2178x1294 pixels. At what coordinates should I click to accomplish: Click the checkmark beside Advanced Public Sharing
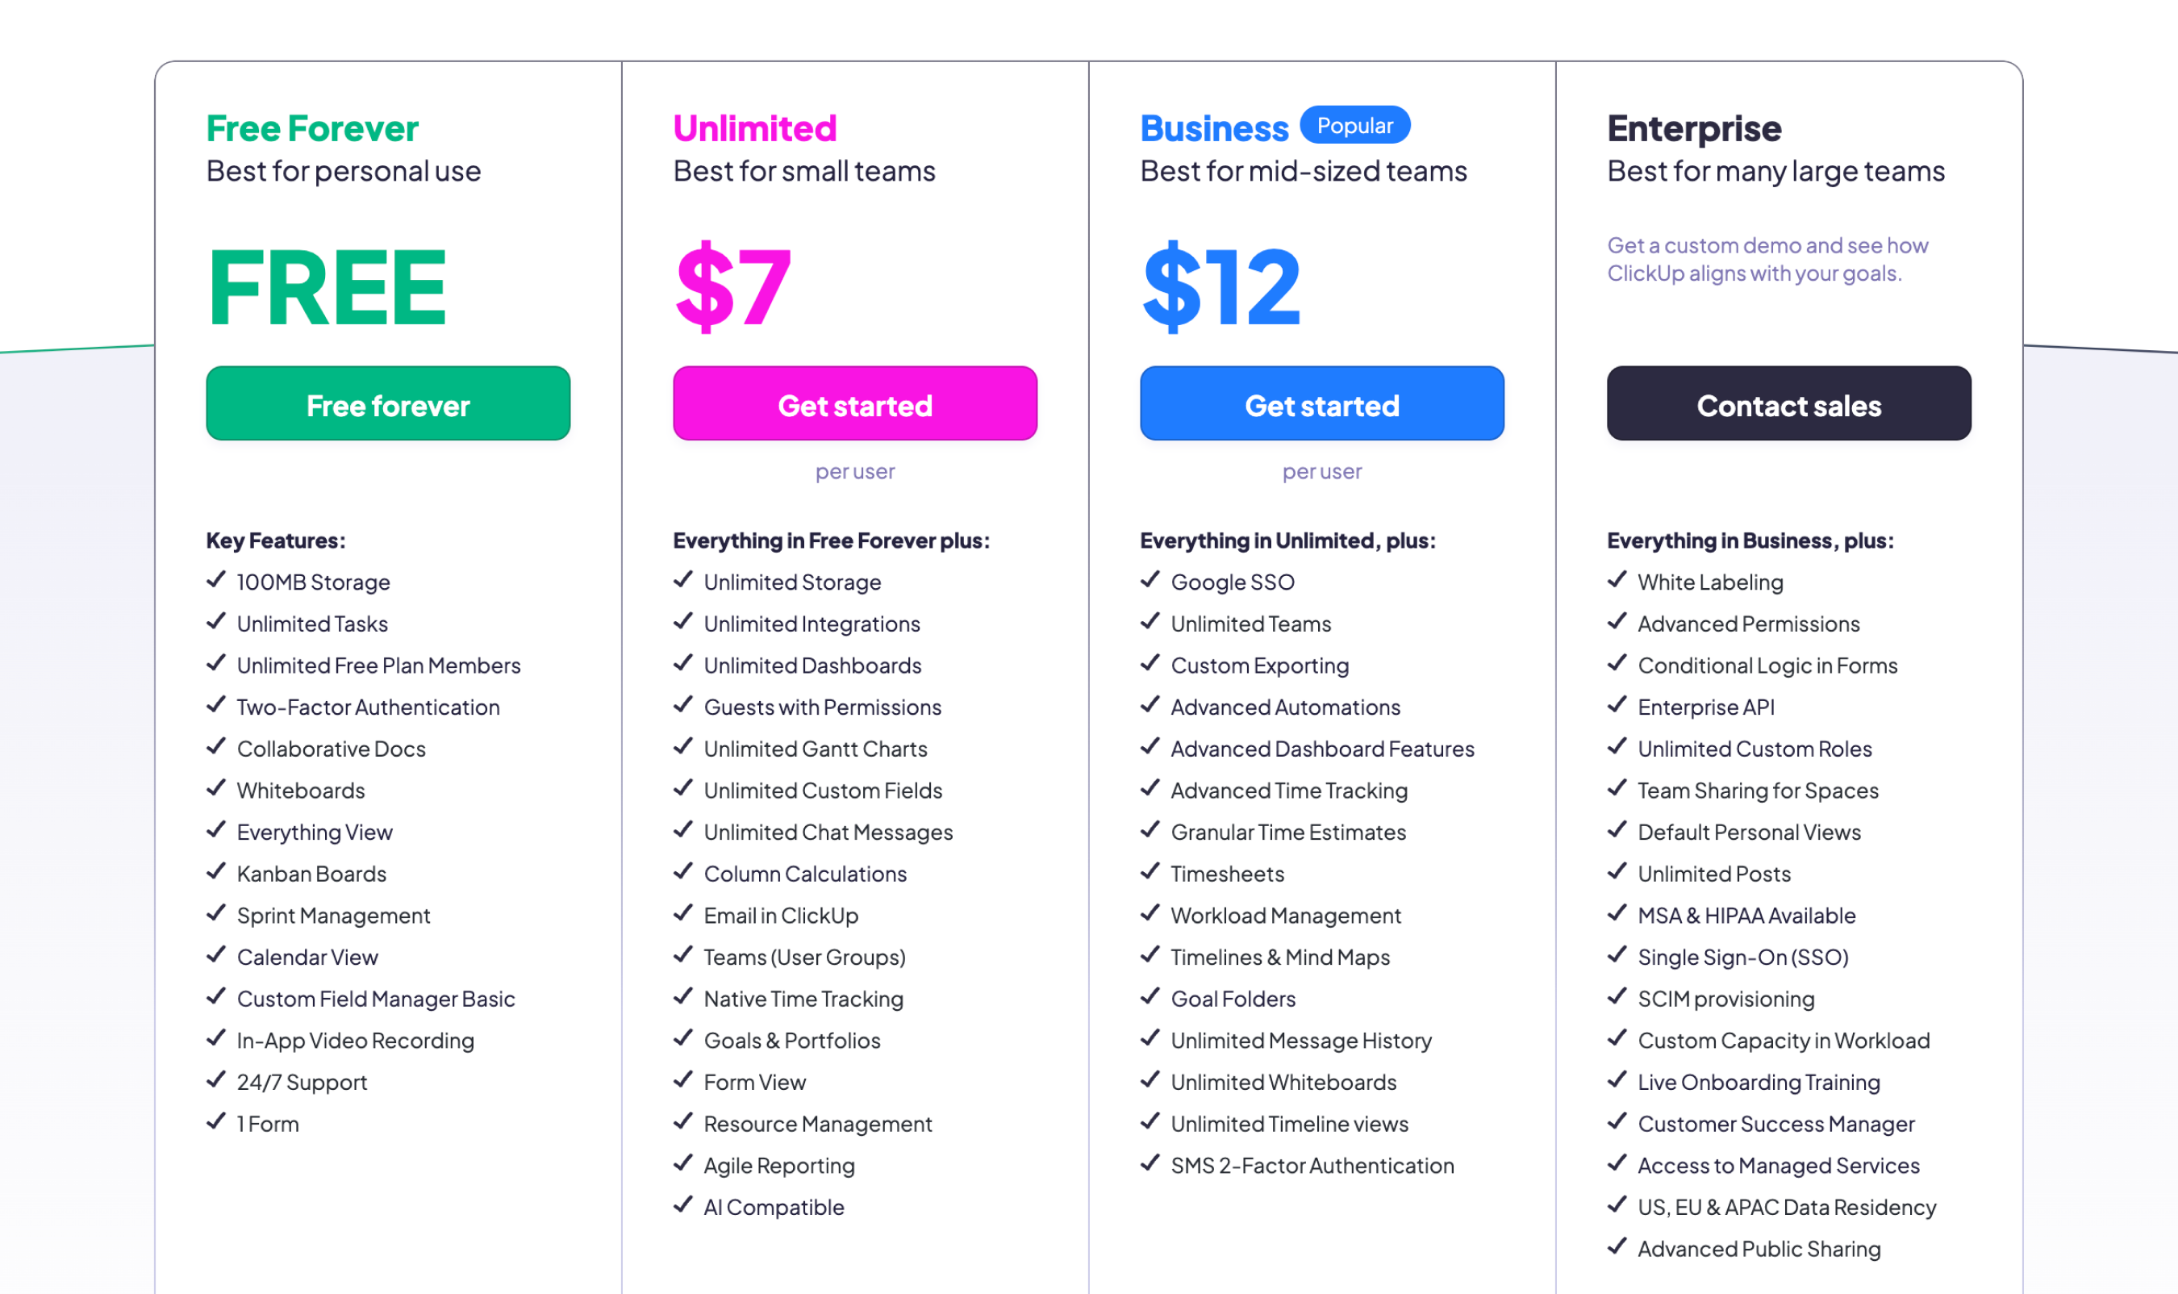coord(1617,1247)
